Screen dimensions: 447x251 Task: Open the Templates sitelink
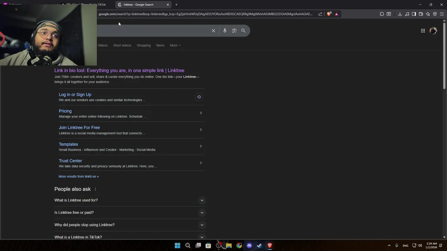pyautogui.click(x=68, y=144)
